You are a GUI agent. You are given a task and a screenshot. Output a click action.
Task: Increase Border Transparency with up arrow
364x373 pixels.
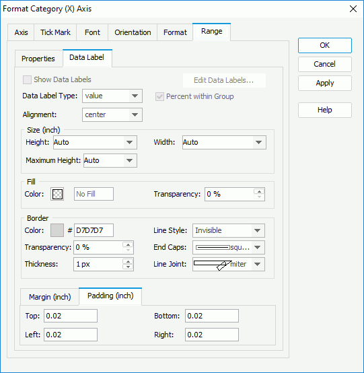pos(128,244)
